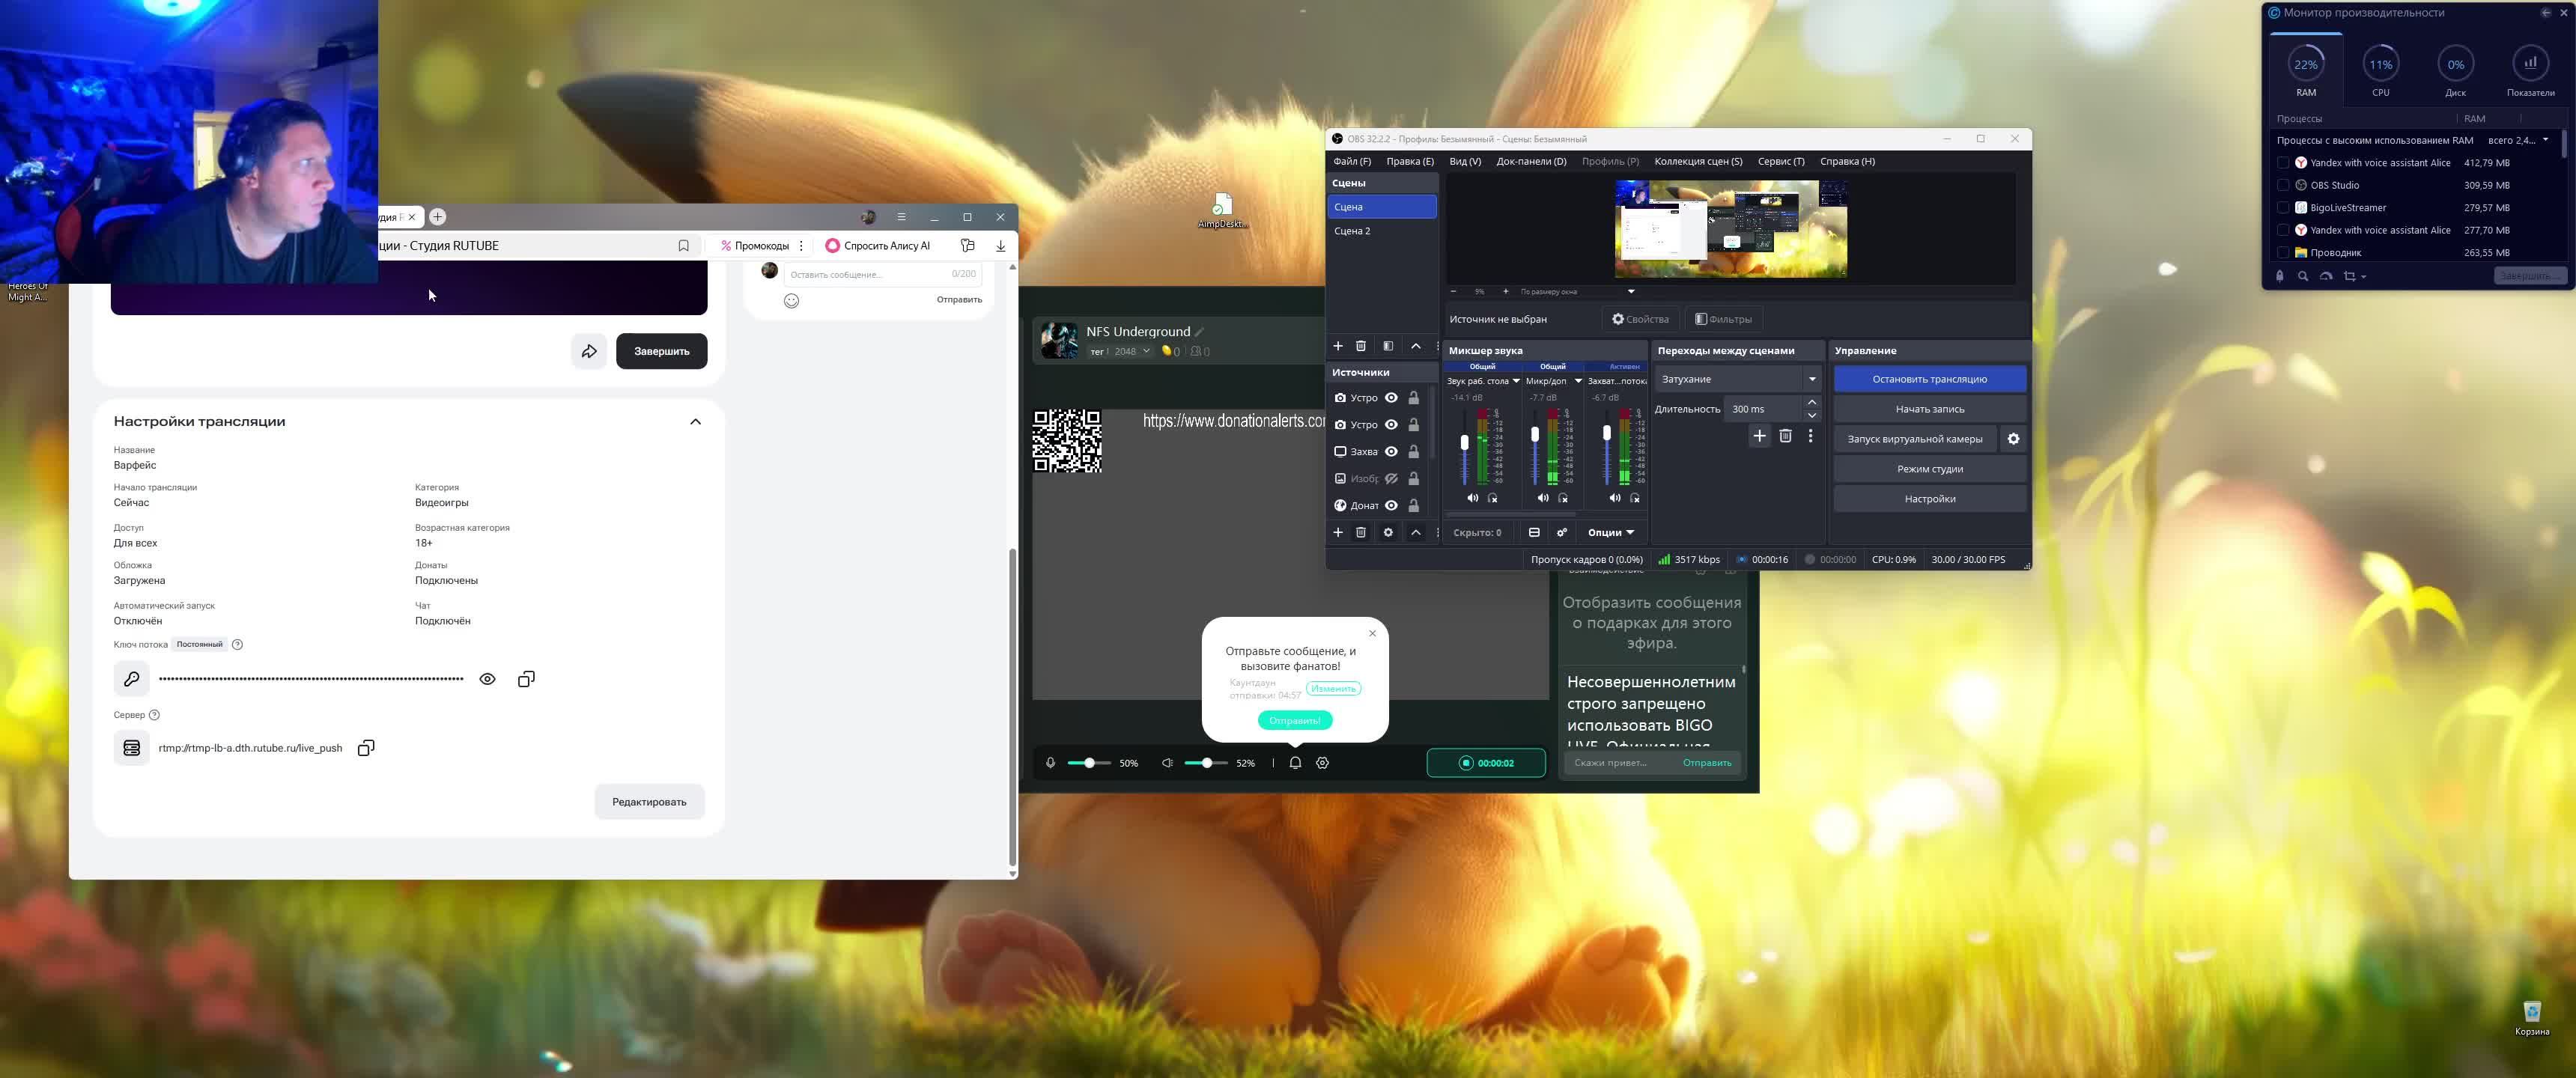Open transition properties three-dot menu
2576x1078 pixels.
click(x=1810, y=436)
